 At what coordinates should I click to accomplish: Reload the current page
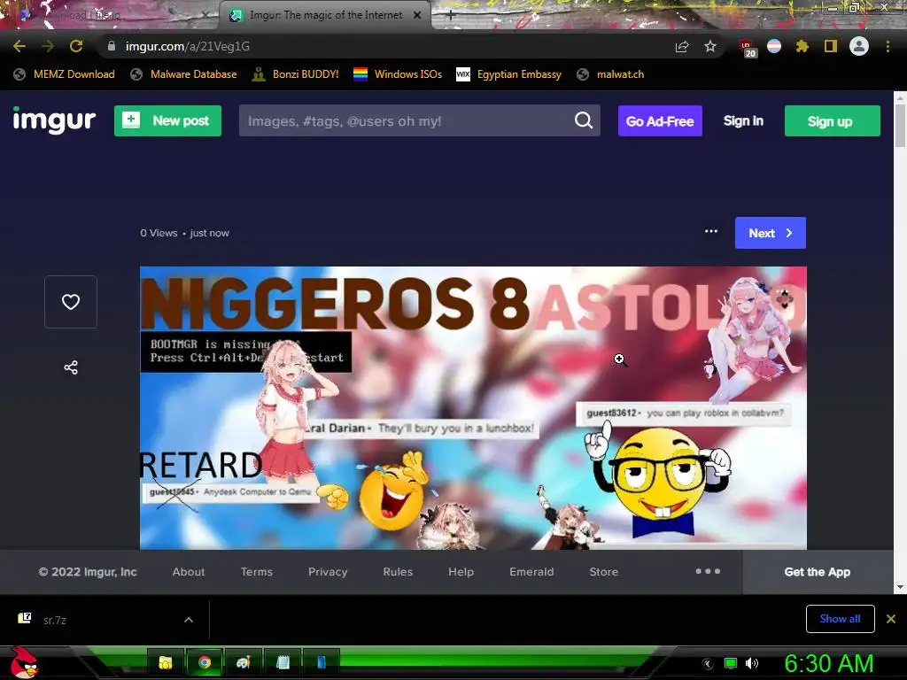(x=76, y=46)
